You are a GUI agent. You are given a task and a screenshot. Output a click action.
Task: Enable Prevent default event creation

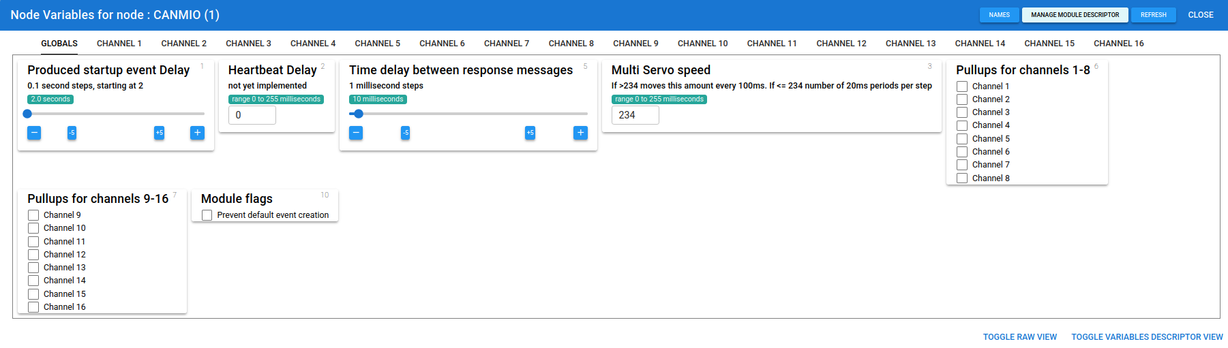pos(207,215)
